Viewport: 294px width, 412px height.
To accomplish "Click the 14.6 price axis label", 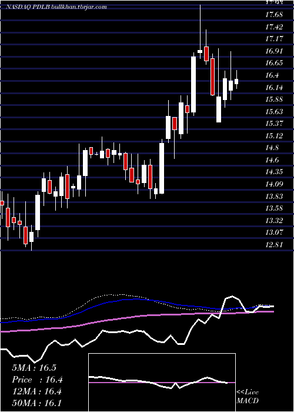I will coord(272,160).
